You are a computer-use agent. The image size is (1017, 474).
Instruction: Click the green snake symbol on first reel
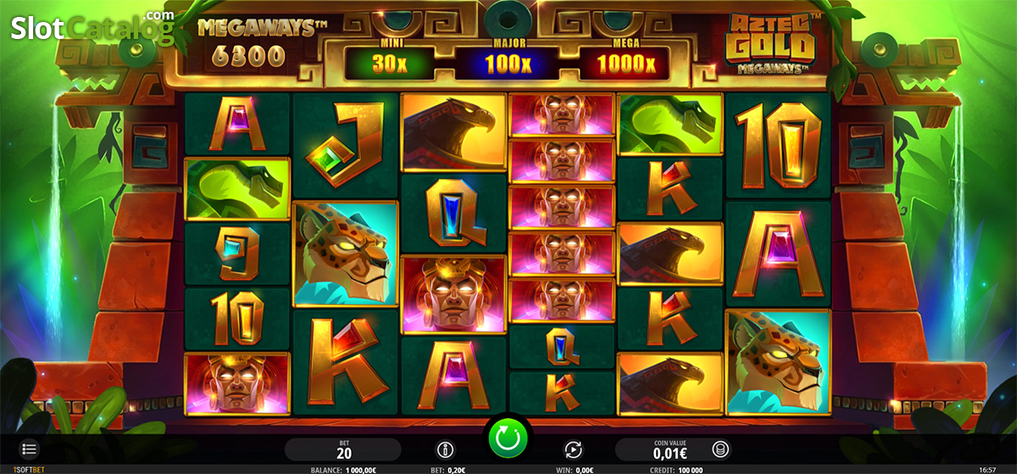[x=236, y=189]
